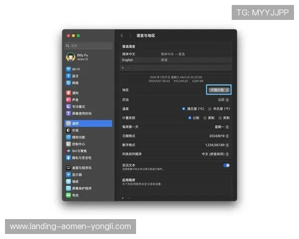Select 公制 measurement system

tap(189, 118)
